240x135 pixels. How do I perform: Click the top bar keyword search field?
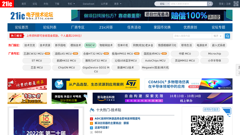188,4
